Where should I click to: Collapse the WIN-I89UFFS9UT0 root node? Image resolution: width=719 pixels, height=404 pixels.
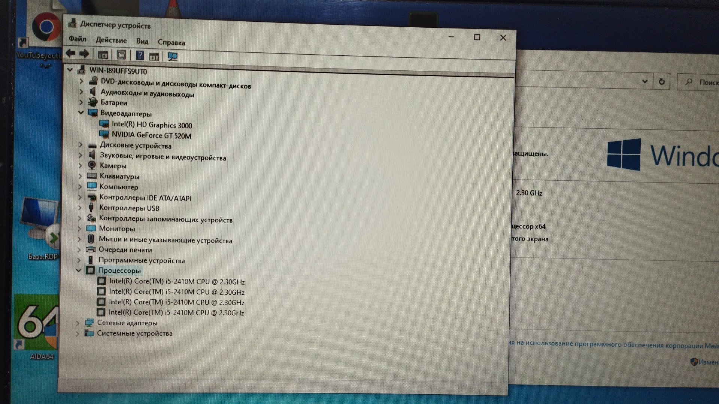[70, 70]
